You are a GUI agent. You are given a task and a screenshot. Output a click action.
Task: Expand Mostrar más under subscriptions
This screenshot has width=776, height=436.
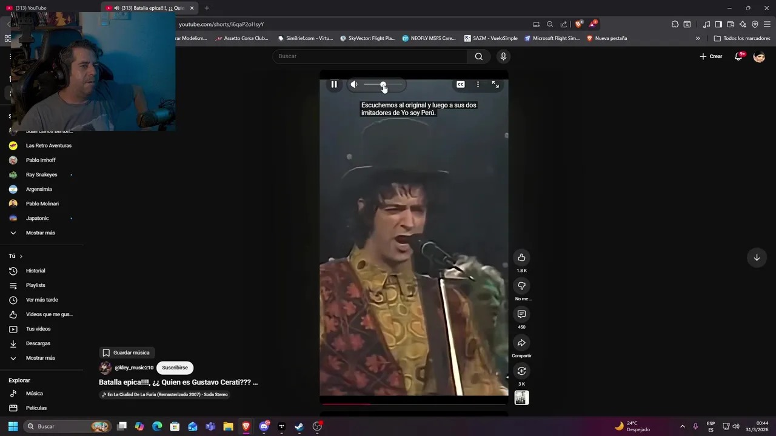[x=41, y=233]
